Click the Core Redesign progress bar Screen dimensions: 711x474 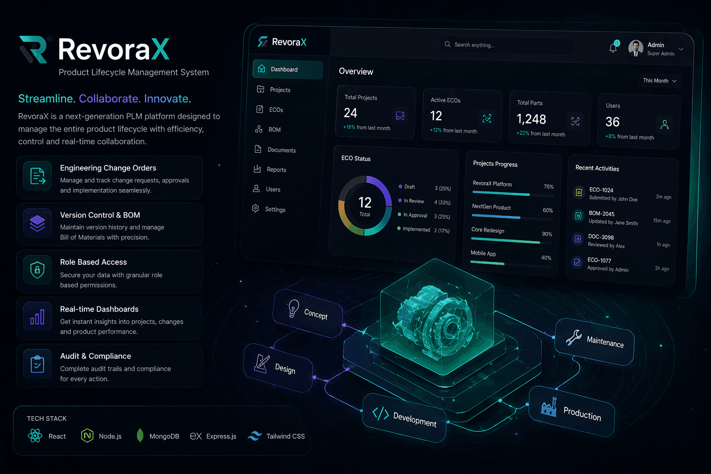pyautogui.click(x=511, y=240)
